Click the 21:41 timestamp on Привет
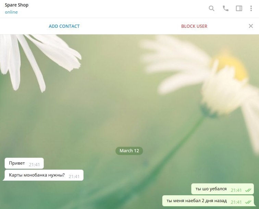 pyautogui.click(x=34, y=165)
